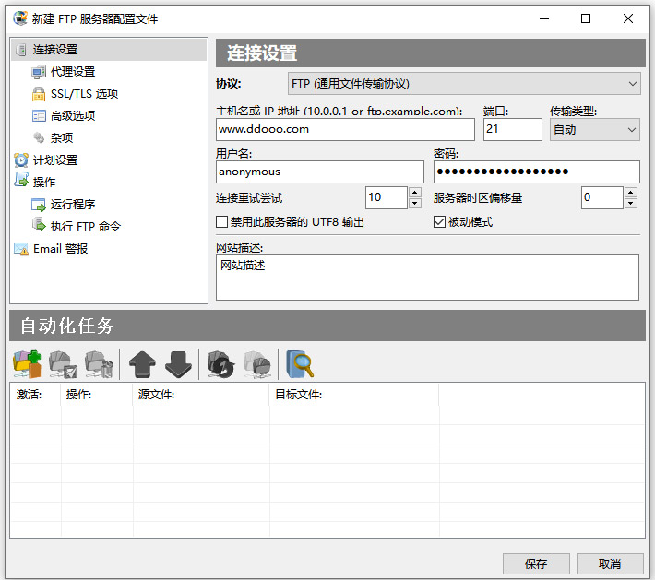
Task: Click the 密码 password field
Action: click(x=536, y=172)
